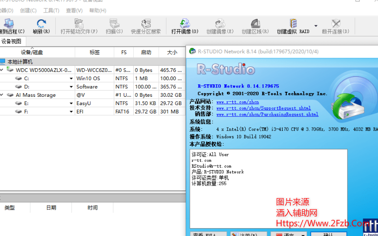Open the dropdown arrow beside Create Virtual RAID
This screenshot has width=378, height=236.
coord(316,26)
